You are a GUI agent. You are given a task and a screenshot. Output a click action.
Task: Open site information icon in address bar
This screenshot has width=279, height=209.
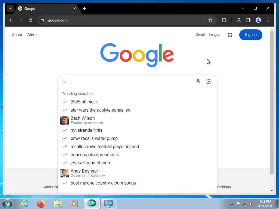click(42, 20)
